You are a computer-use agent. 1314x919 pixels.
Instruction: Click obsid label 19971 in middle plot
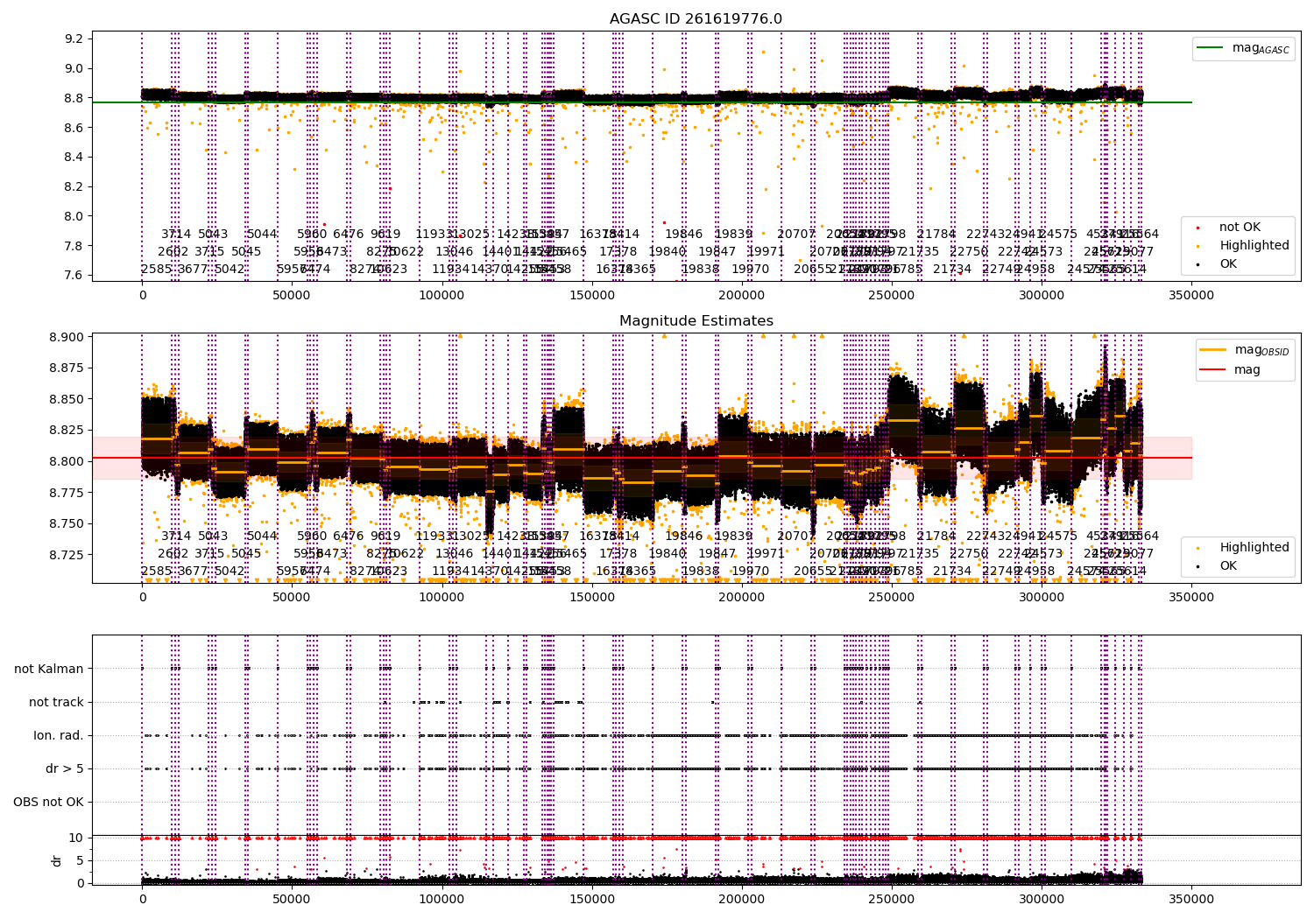pyautogui.click(x=766, y=554)
